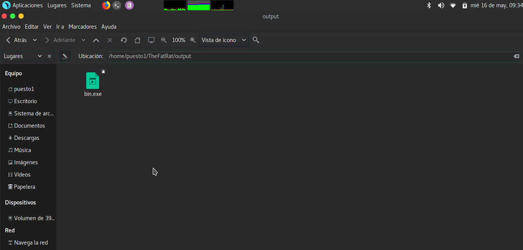This screenshot has height=250, width=523.
Task: Open the Marcadores menu
Action: 82,27
